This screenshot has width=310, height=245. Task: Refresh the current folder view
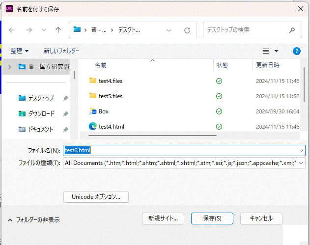click(x=187, y=30)
